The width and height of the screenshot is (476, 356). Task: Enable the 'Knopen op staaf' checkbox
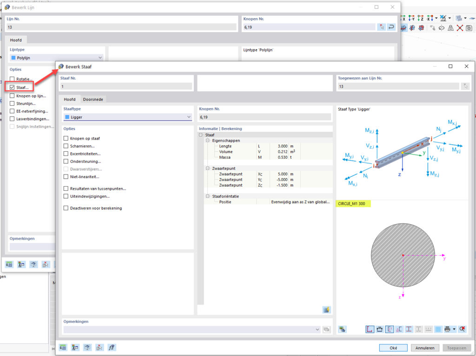tap(66, 138)
